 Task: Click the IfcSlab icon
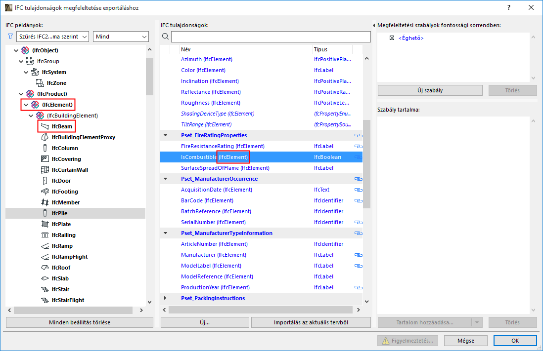pyautogui.click(x=45, y=278)
